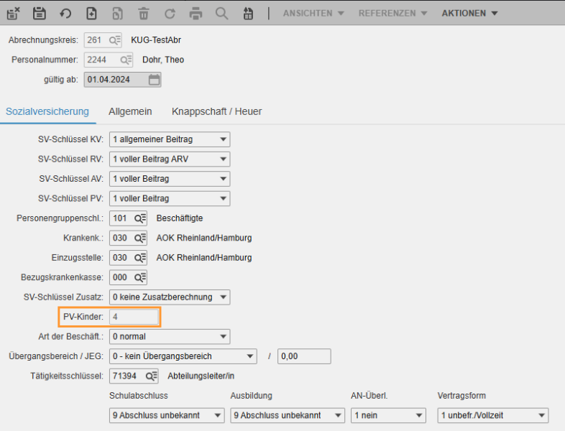The height and width of the screenshot is (431, 565).
Task: Open the Bezugskrankenkasse lookup icon
Action: coord(140,277)
